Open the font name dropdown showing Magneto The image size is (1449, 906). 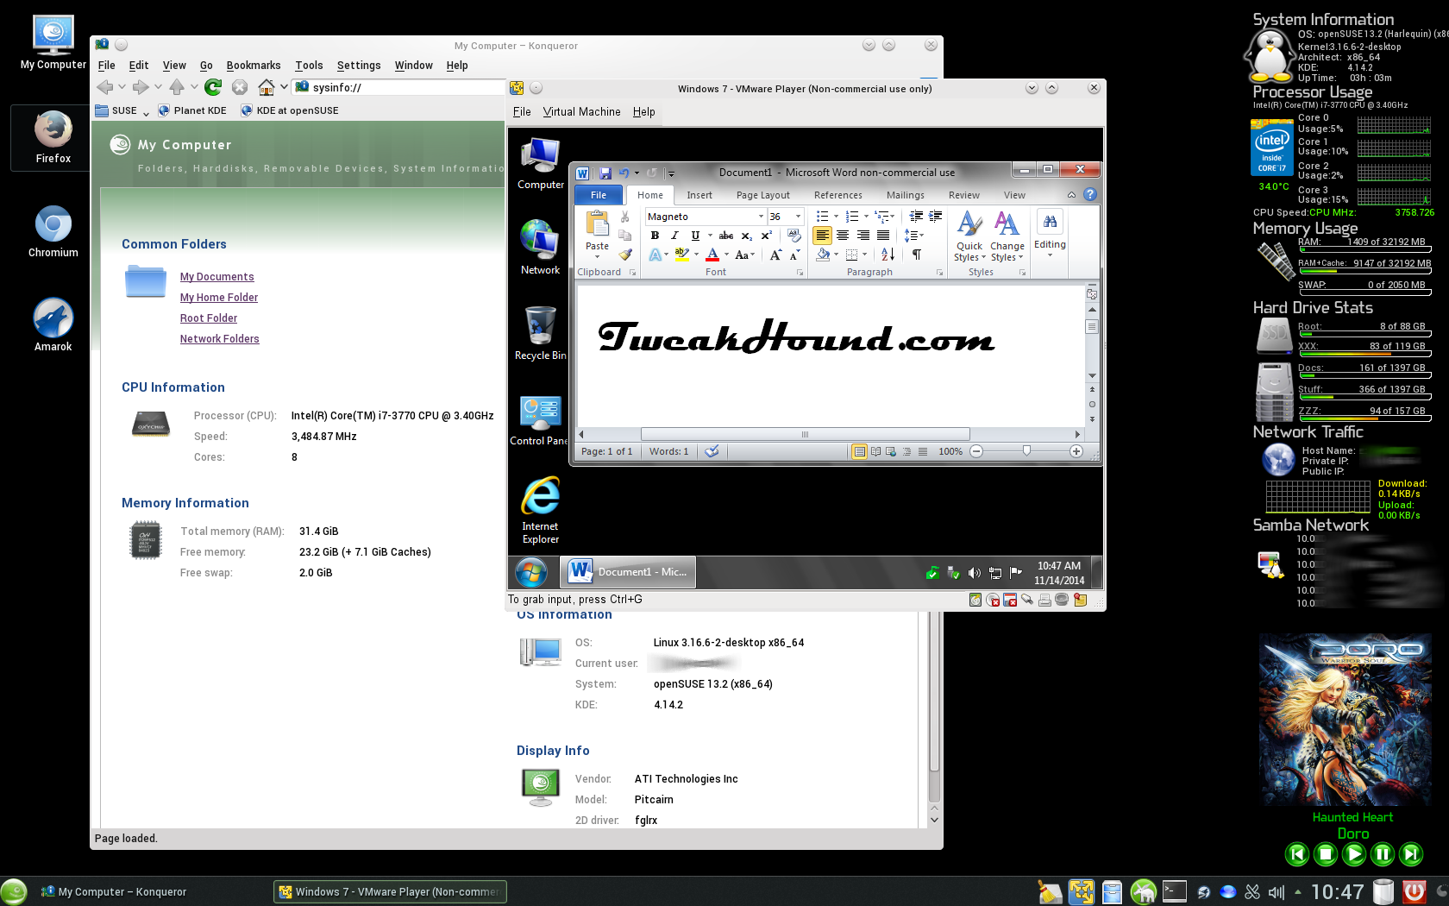761,217
